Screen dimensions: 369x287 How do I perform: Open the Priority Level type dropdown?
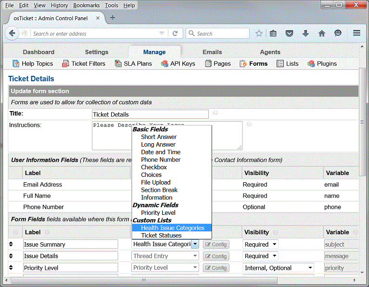click(x=165, y=267)
